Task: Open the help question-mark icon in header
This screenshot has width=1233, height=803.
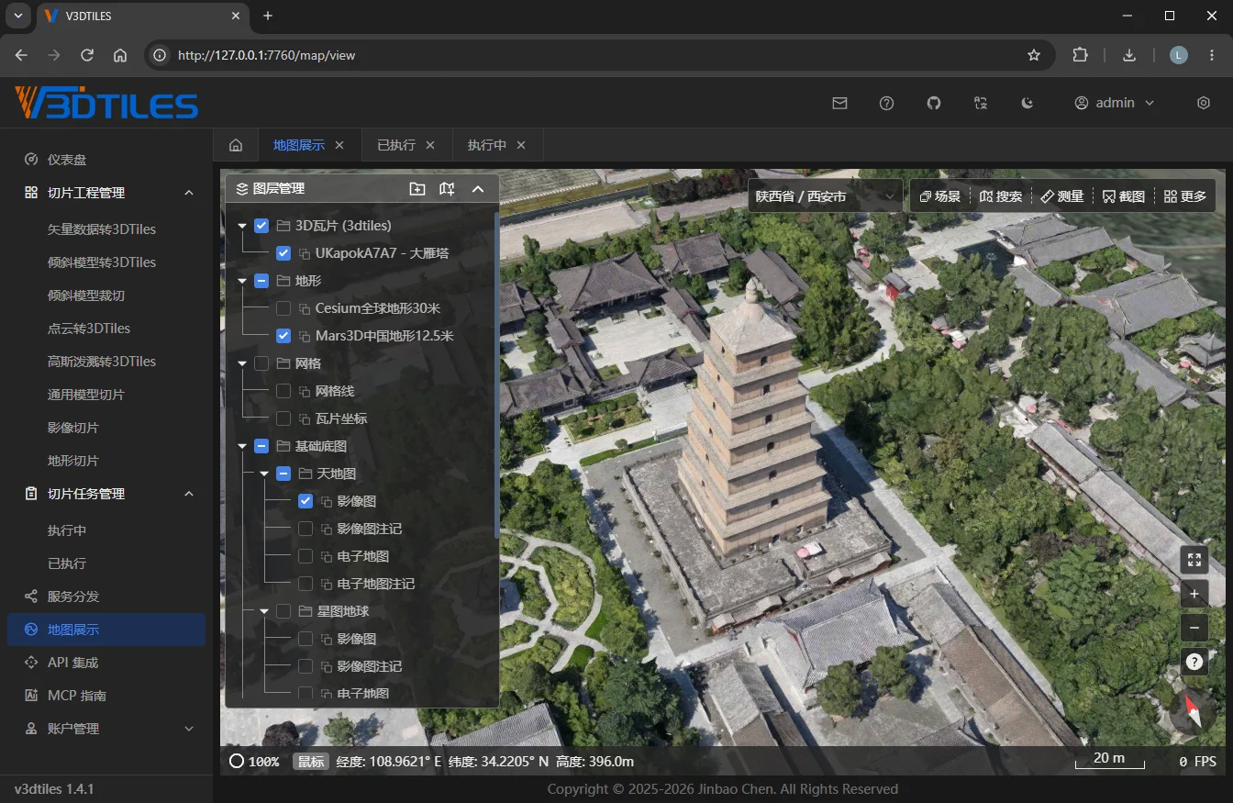Action: (886, 103)
